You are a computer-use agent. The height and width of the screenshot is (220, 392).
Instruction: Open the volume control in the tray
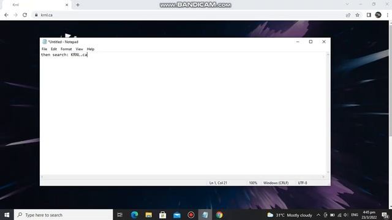pos(345,215)
